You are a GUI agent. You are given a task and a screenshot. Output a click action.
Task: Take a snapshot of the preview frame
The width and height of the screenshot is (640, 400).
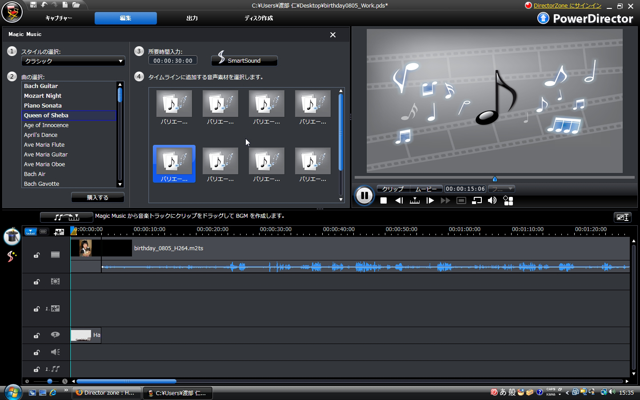pyautogui.click(x=461, y=200)
